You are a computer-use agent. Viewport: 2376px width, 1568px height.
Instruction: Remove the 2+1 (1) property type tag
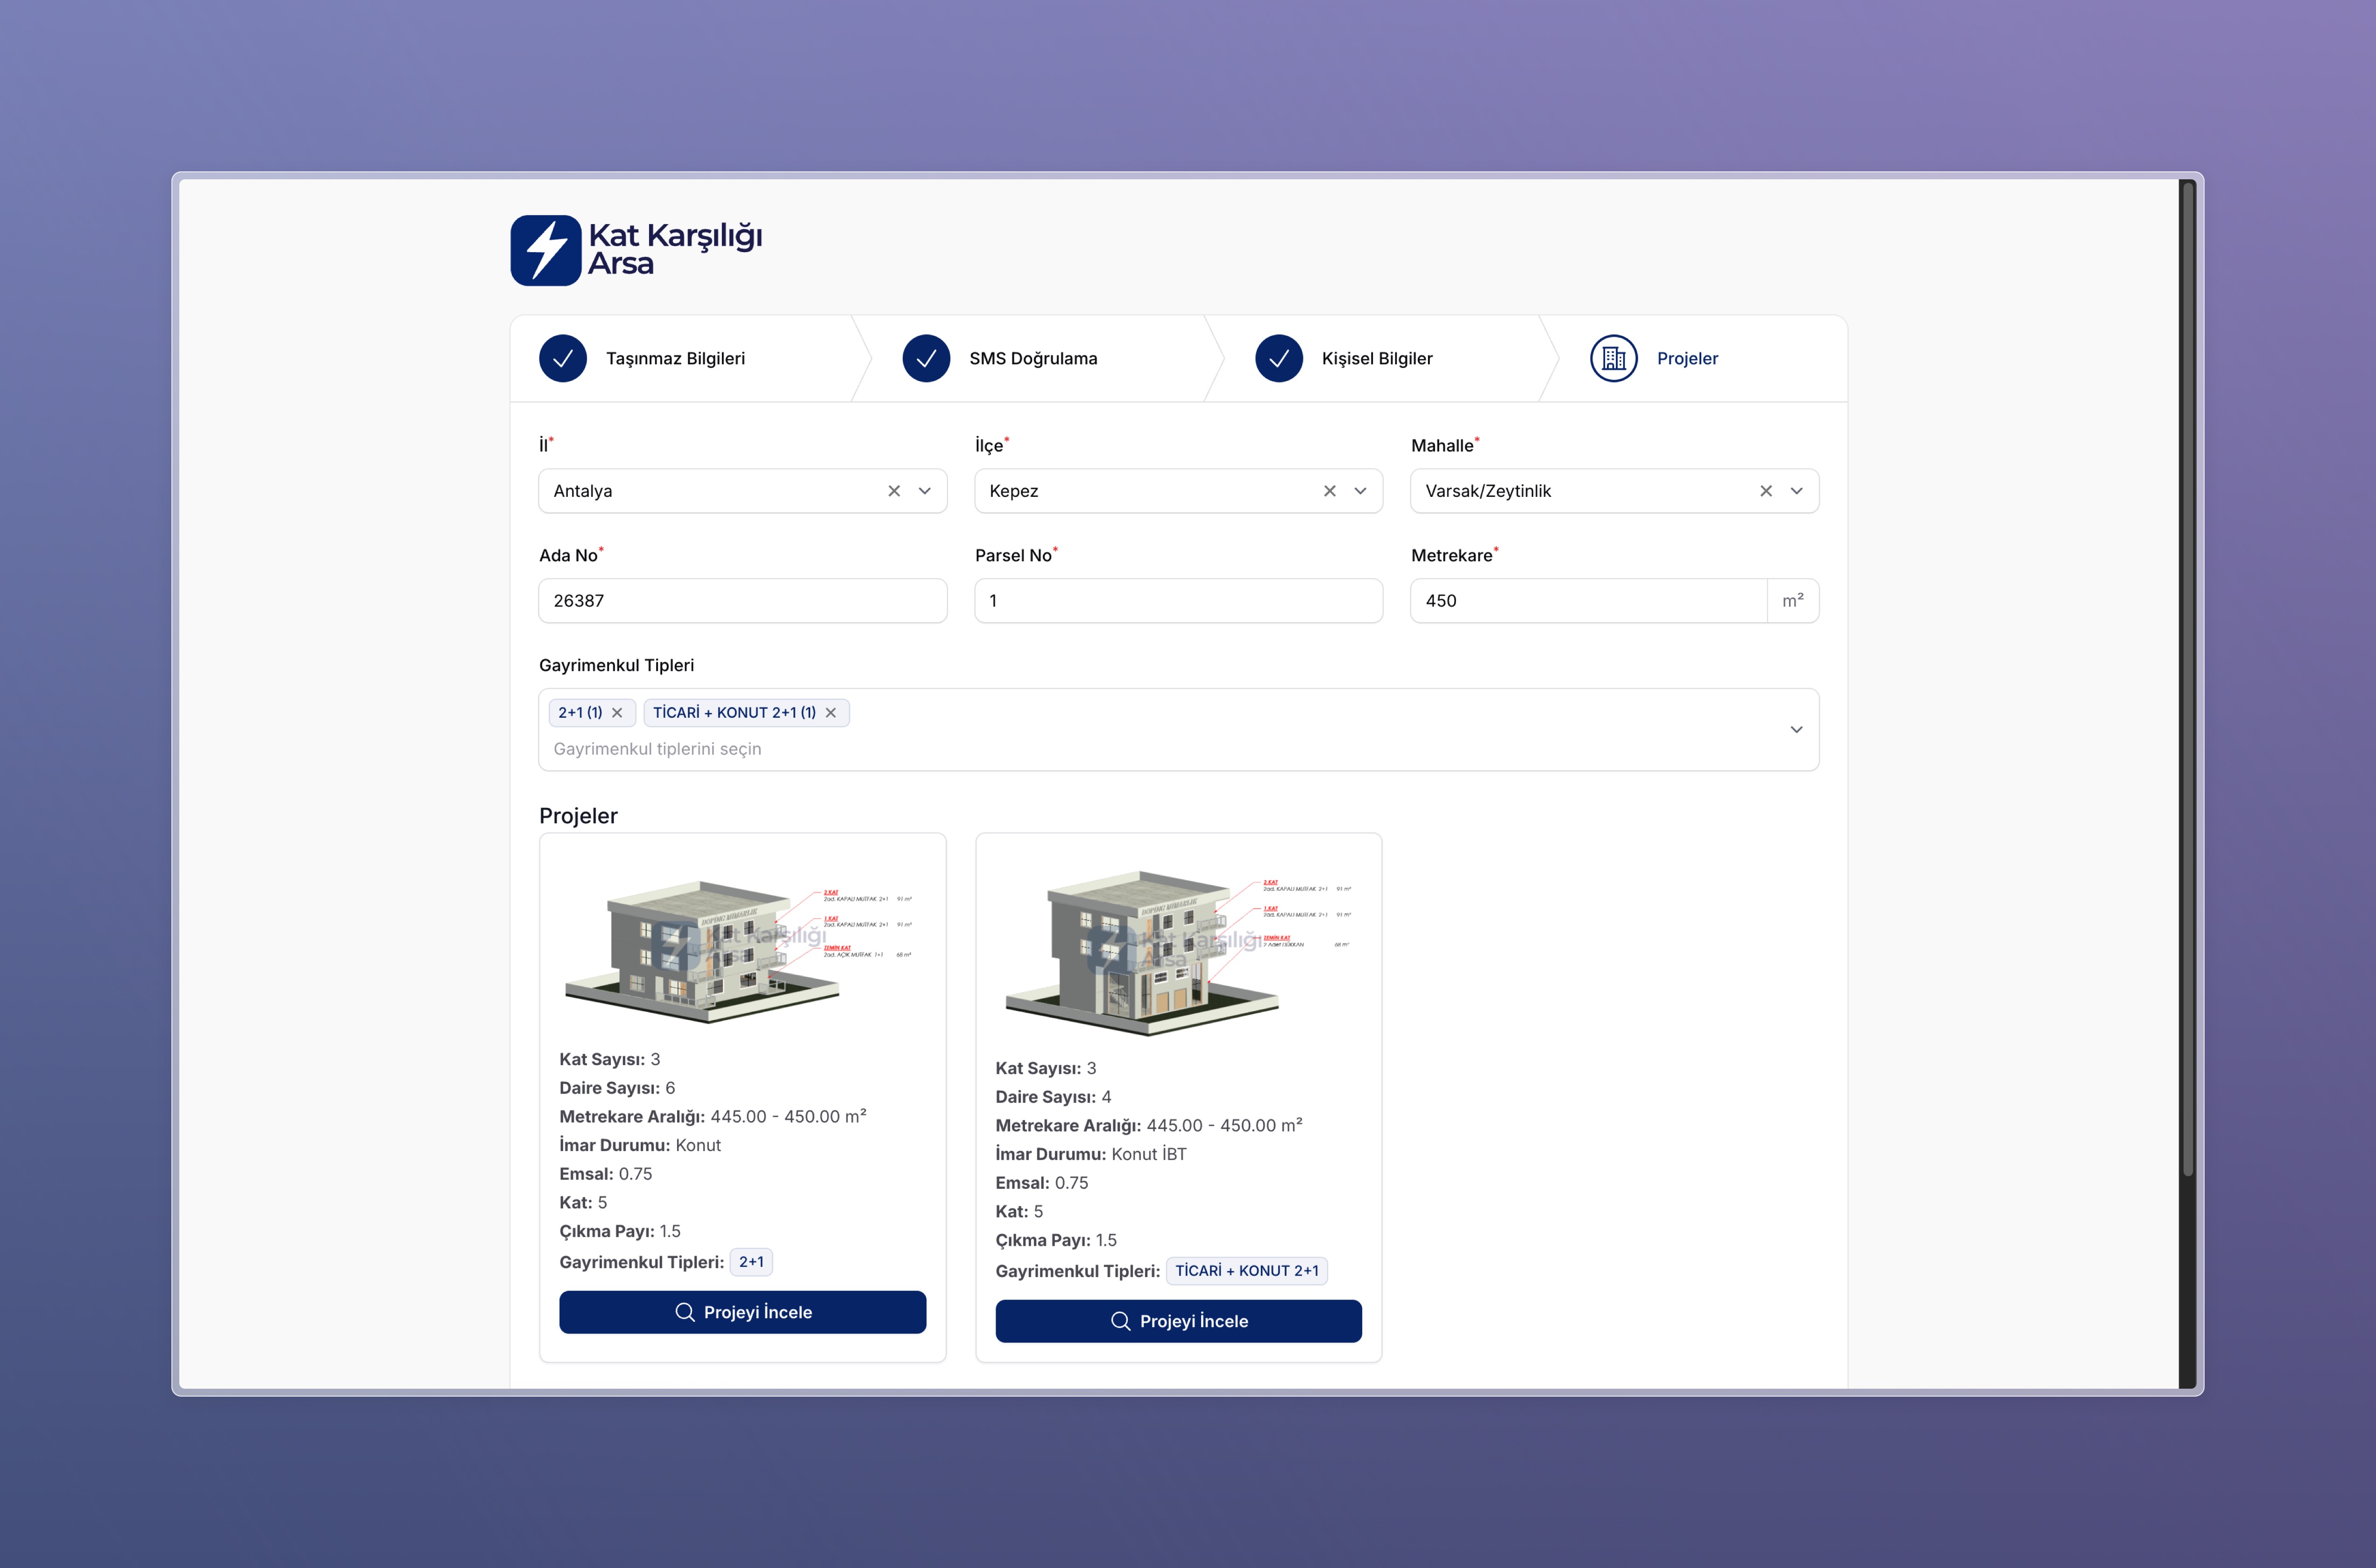coord(617,713)
